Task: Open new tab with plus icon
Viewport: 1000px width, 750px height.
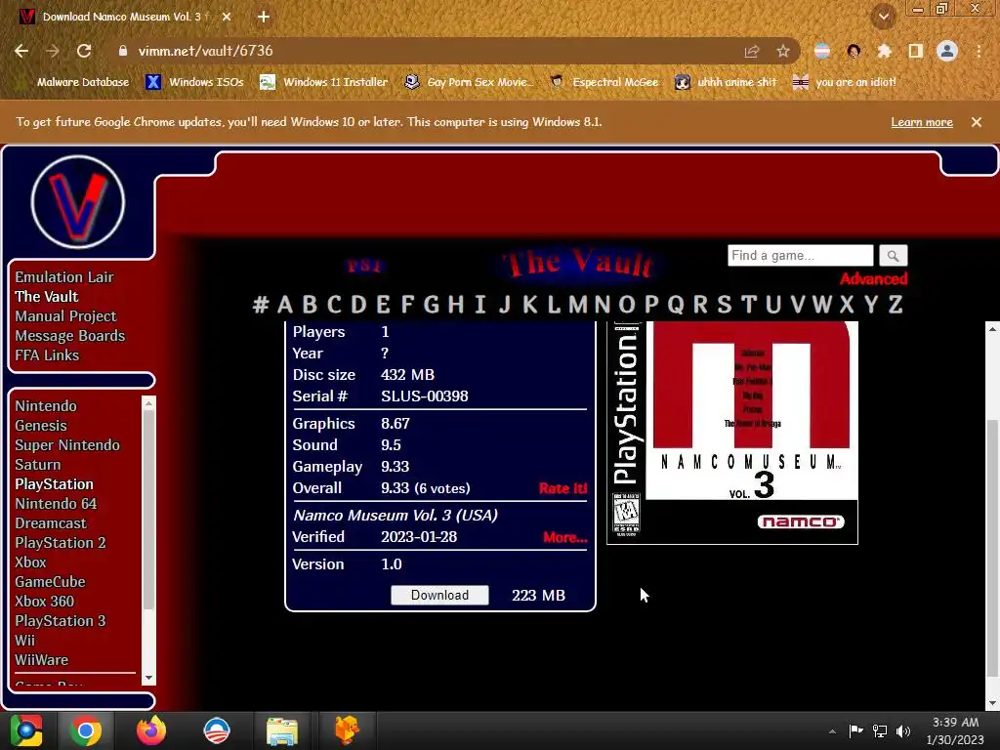Action: 264,17
